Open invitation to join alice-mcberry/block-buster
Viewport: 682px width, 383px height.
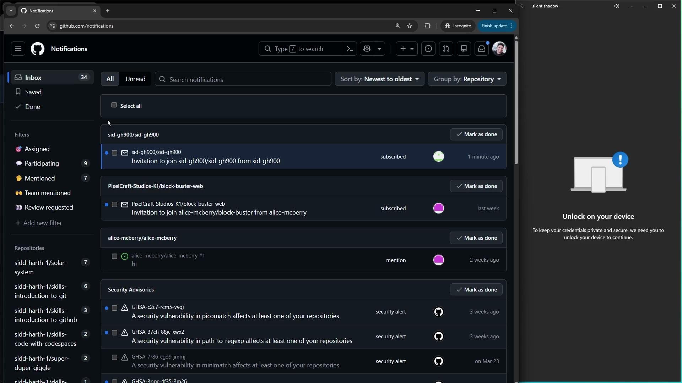coord(219,212)
